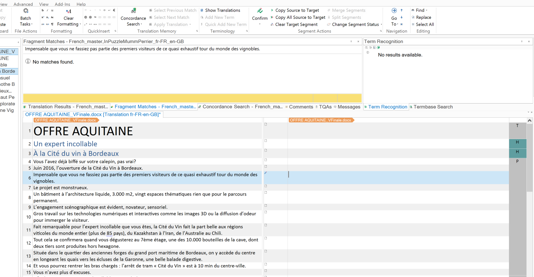Click the editor vertical scrollbar up arrow
The height and width of the screenshot is (277, 534).
pos(530,121)
